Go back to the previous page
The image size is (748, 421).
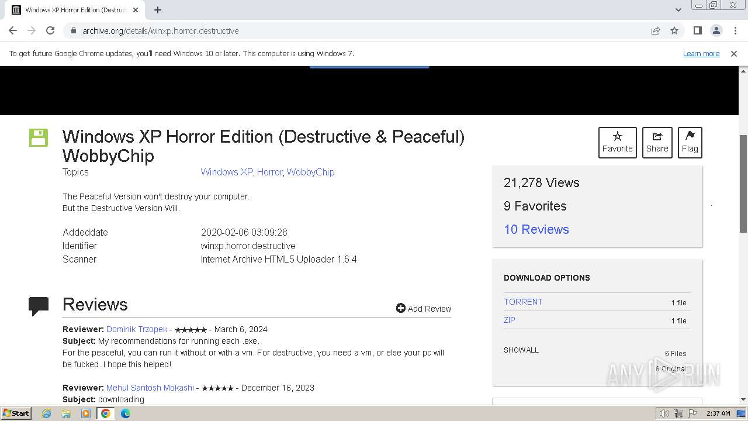coord(13,30)
